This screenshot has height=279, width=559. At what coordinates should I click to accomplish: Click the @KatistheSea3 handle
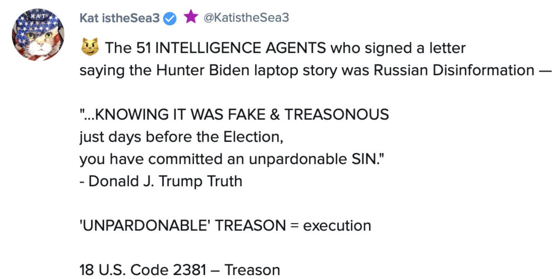246,18
